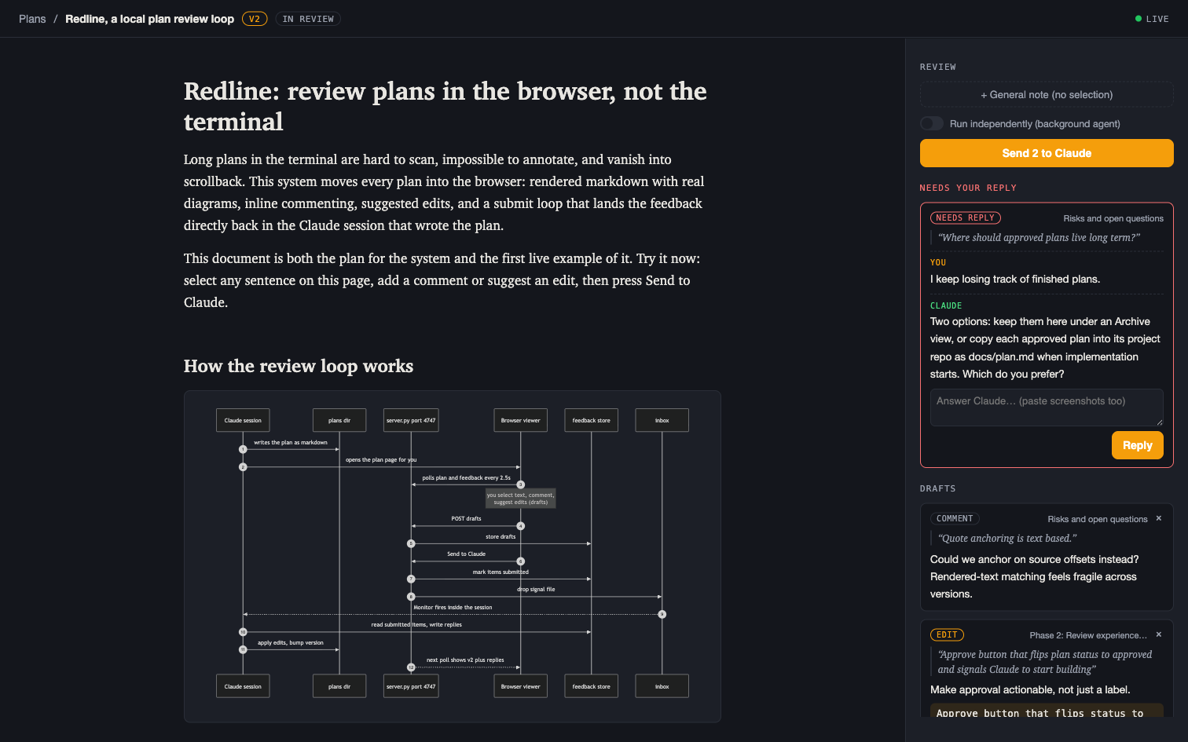Remove the COMMENT draft with its X
The height and width of the screenshot is (742, 1188).
tap(1158, 518)
